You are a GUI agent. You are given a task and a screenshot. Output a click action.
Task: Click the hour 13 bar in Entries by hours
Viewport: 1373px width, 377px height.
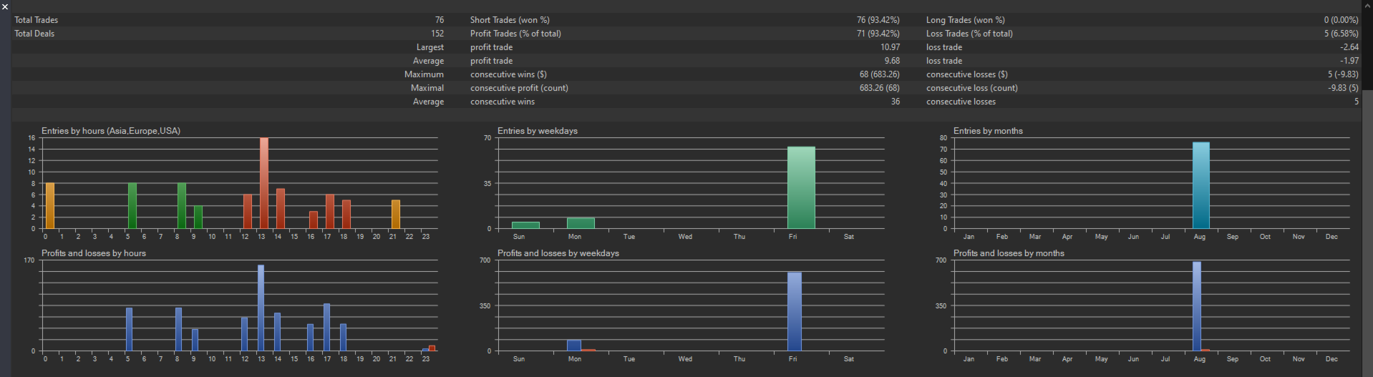[264, 183]
